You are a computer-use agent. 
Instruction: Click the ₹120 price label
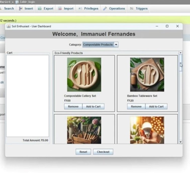coord(130,101)
